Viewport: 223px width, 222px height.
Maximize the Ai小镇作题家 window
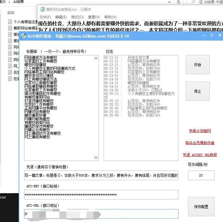[212, 35]
